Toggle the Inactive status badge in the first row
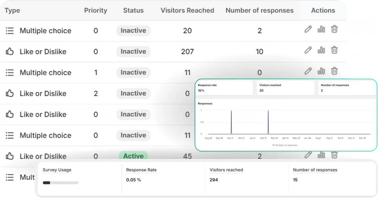The image size is (378, 198). click(133, 31)
